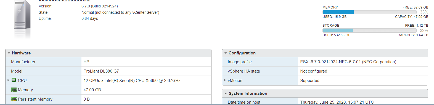
Task: Select the ProLiant DL380 G7 model value
Action: coord(101,71)
